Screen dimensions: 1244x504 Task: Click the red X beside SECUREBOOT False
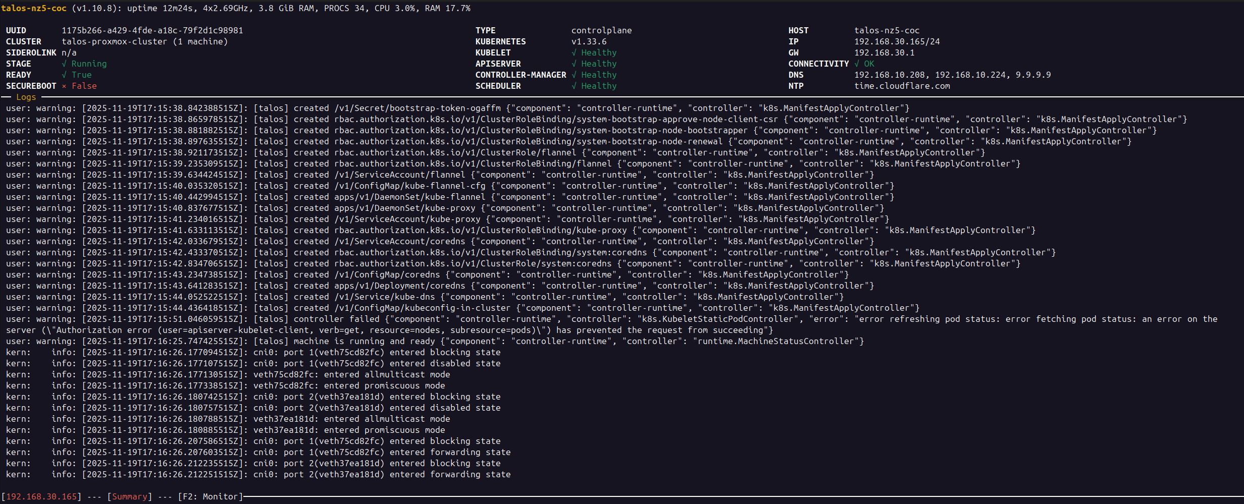(x=64, y=86)
